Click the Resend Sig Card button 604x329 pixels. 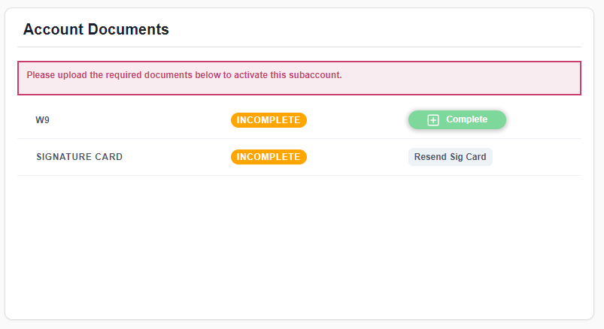click(x=450, y=157)
